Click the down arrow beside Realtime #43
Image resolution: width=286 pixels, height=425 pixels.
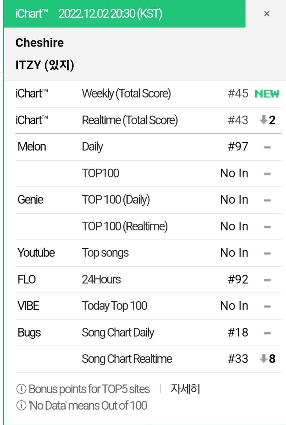point(264,120)
